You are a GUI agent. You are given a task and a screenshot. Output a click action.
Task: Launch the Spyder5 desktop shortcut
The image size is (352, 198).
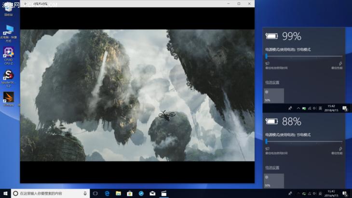click(x=9, y=79)
